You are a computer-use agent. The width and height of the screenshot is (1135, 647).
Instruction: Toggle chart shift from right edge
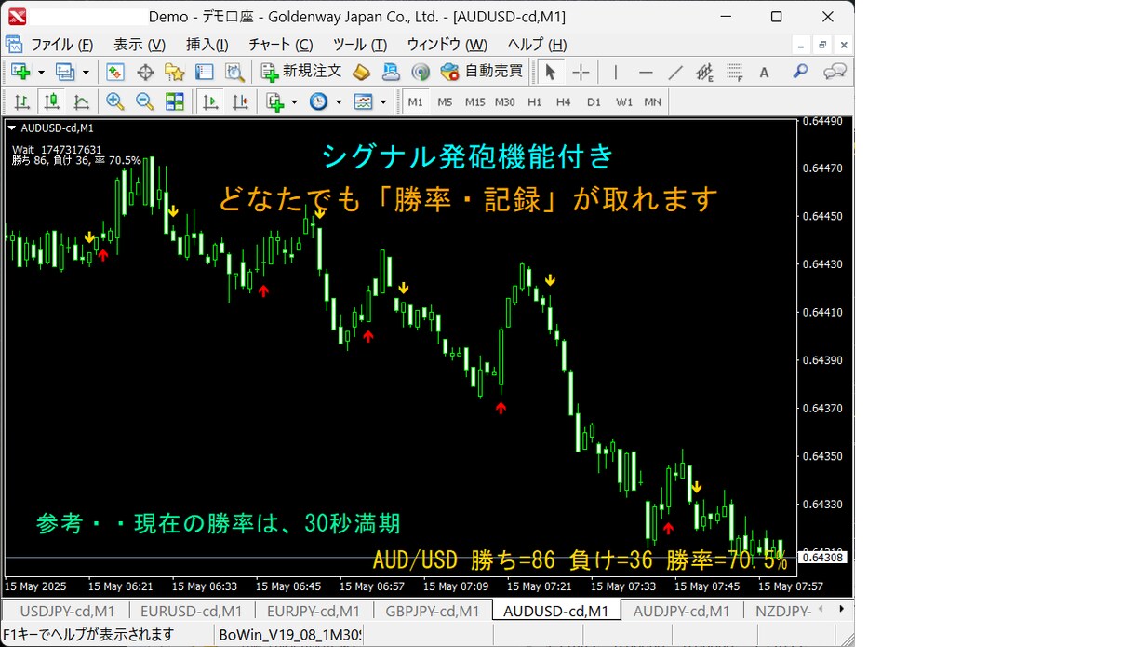click(x=240, y=101)
